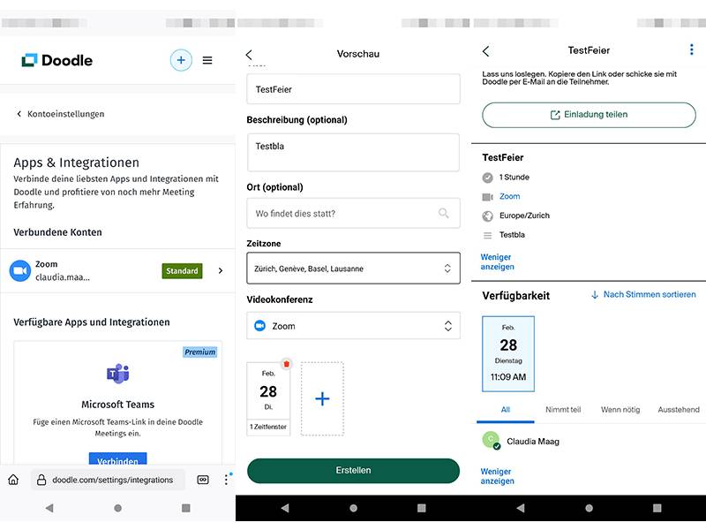This screenshot has width=706, height=530.
Task: Expand the Zoom Standard account via the chevron
Action: 221,269
